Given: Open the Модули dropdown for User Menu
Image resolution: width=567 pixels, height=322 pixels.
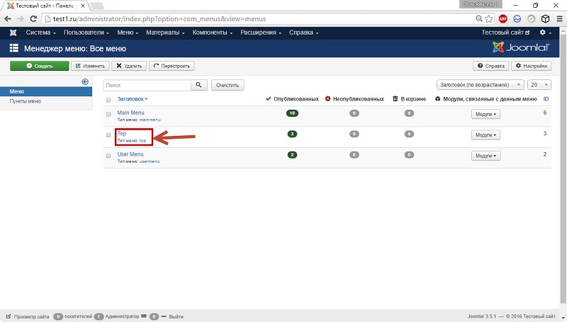Looking at the screenshot, I should [485, 156].
